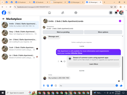Screen dimensions: 127x95
Task: Open the Groups icon in top navigation
Action: [76, 13]
